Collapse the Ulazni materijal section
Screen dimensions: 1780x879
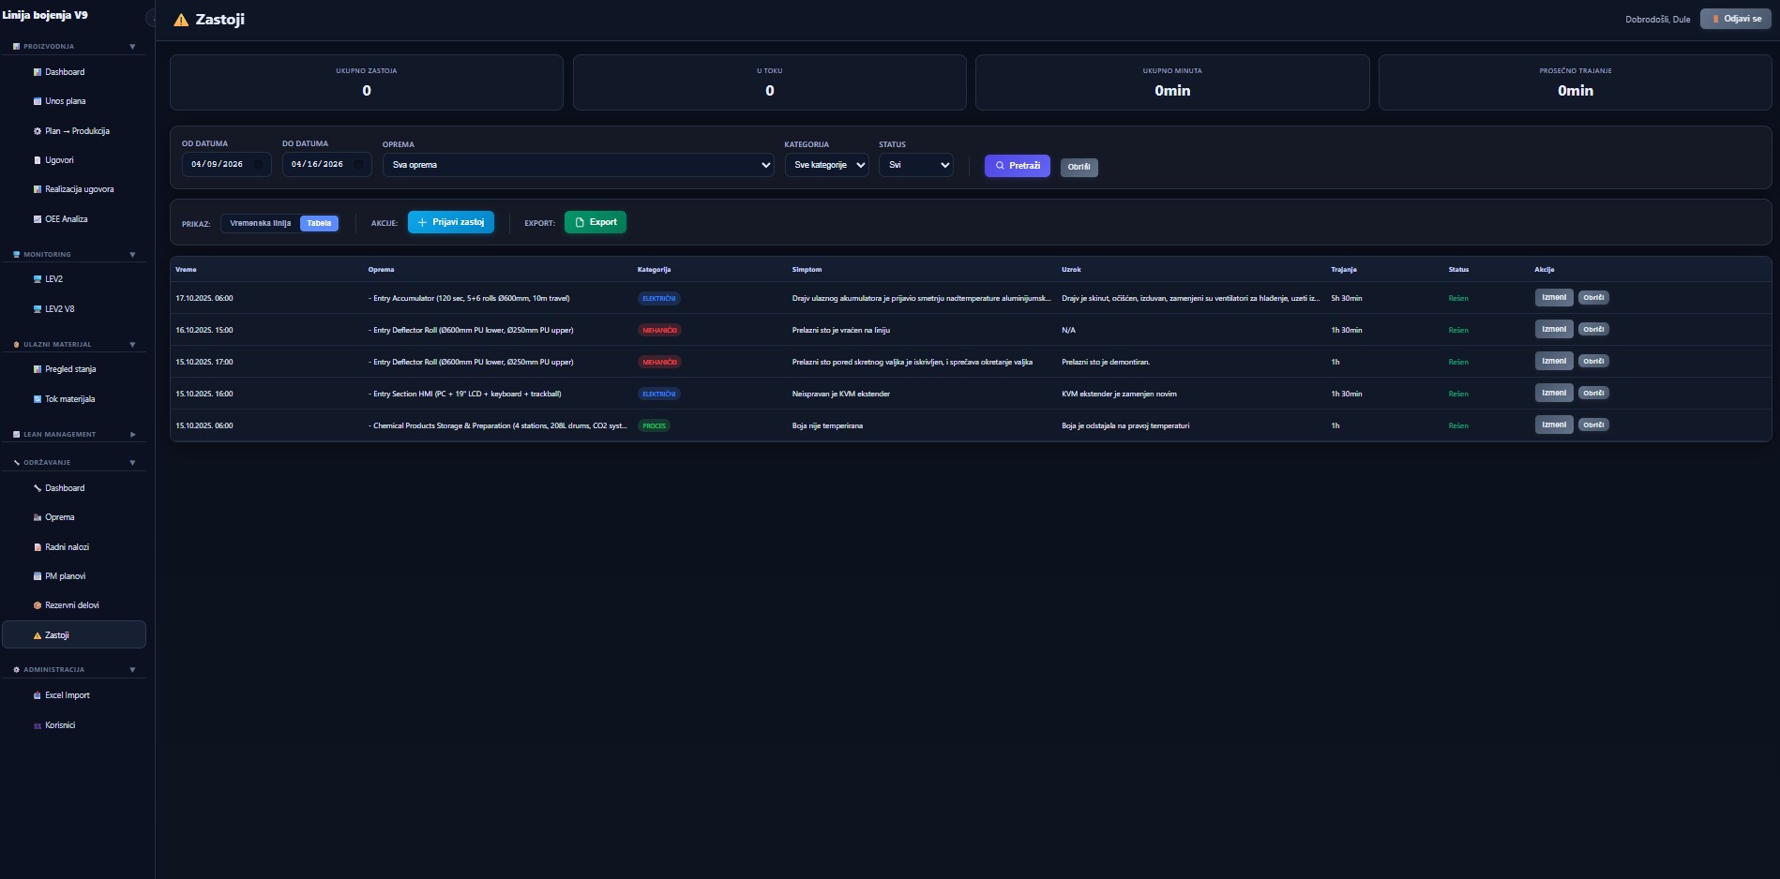pos(132,344)
